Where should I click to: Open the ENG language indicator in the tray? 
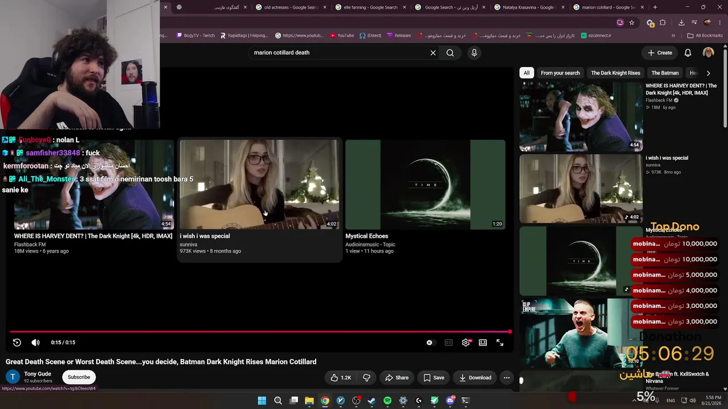pyautogui.click(x=671, y=400)
